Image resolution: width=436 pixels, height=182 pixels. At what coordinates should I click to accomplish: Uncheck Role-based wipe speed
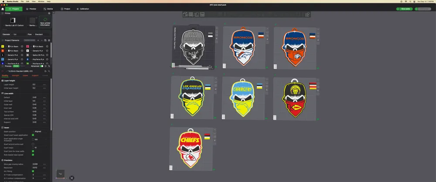click(x=33, y=155)
